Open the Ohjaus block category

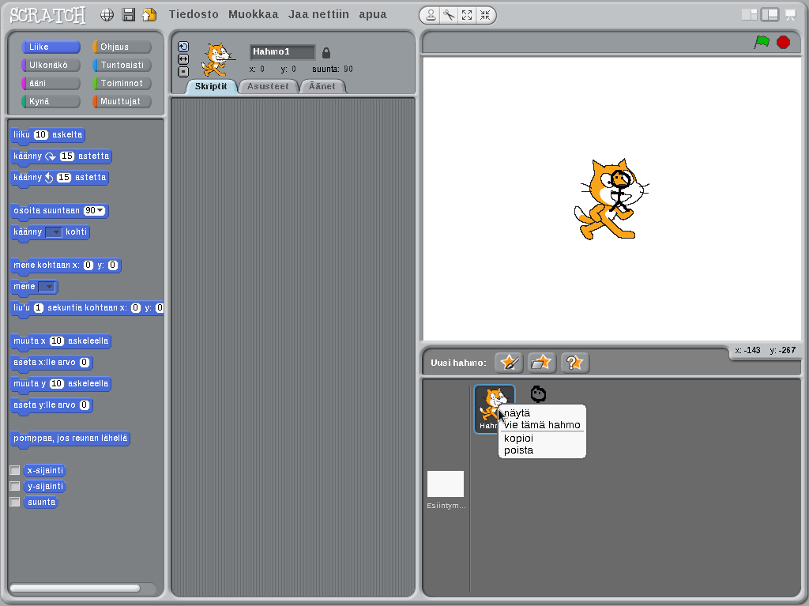pos(122,47)
